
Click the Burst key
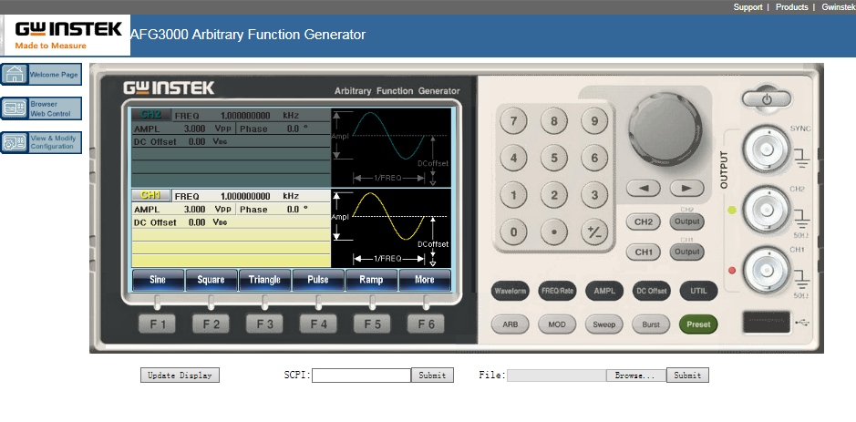(x=651, y=324)
